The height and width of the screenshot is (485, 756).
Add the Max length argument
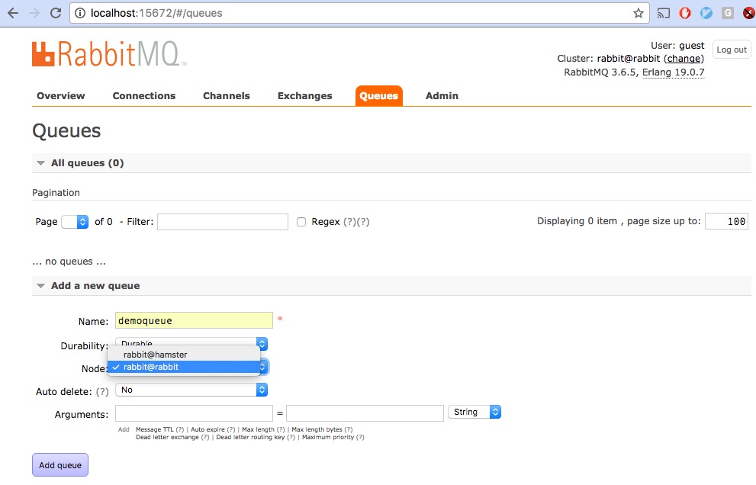[x=258, y=429]
